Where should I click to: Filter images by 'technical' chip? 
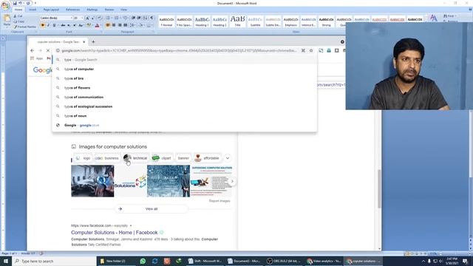click(x=136, y=158)
